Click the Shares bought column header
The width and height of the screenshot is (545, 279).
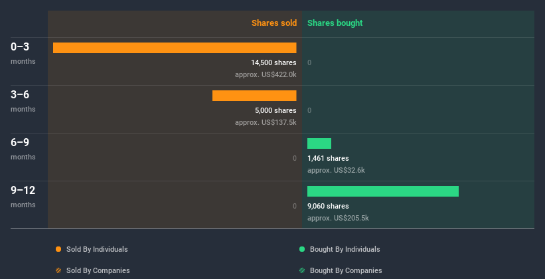point(335,23)
